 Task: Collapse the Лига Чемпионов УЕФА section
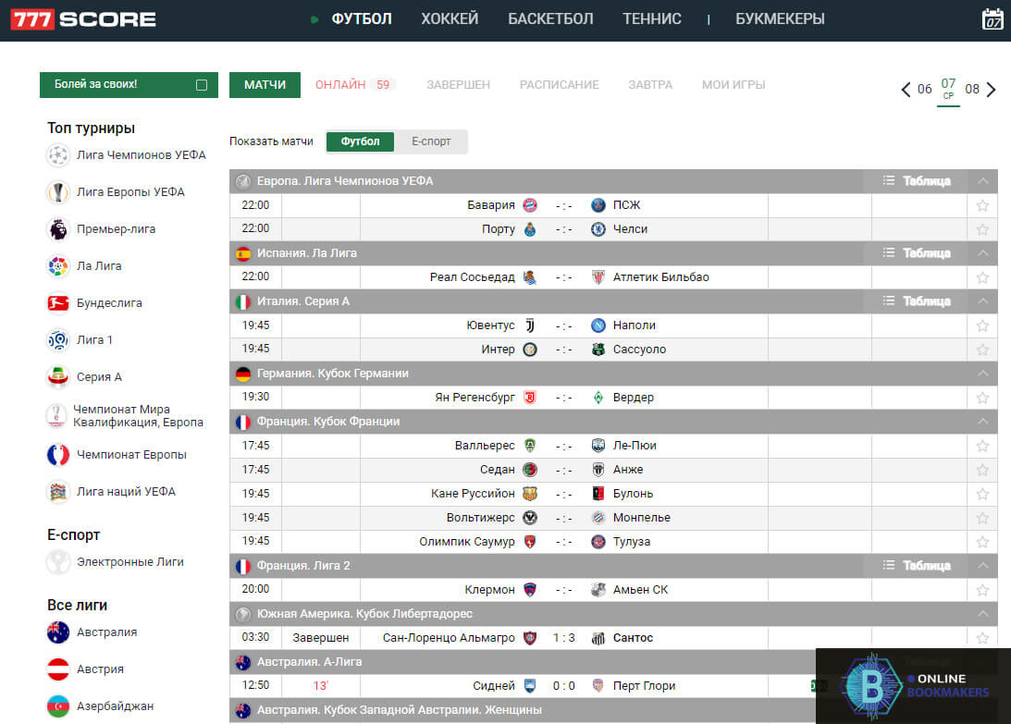pos(982,181)
